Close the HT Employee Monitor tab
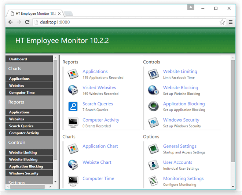Screen dimensions: 242x195 pos(59,14)
